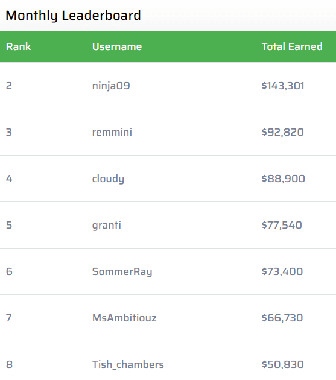336x380 pixels.
Task: Open cloudy's profile entry
Action: [108, 179]
